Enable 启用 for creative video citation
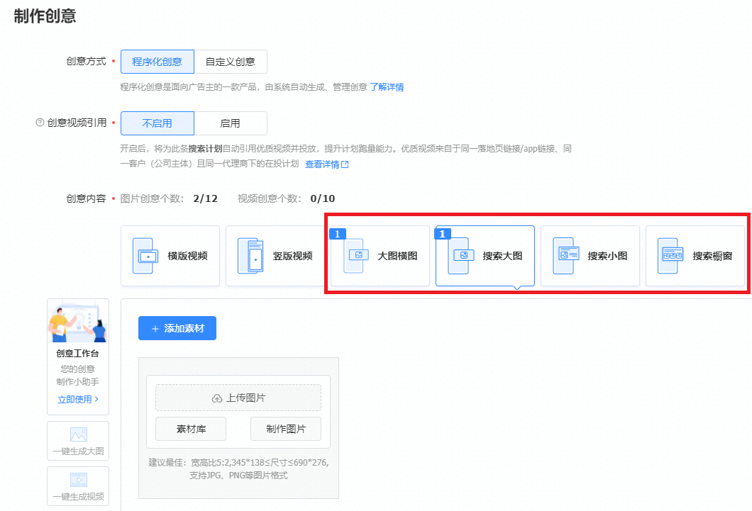The image size is (752, 511). [231, 123]
